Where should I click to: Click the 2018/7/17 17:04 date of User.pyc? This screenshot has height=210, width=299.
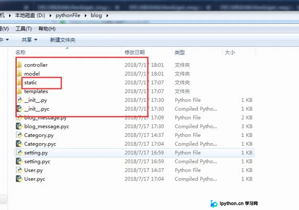(x=144, y=179)
